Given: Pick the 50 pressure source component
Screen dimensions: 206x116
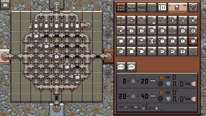Looking at the screenshot, I should coord(131,20).
